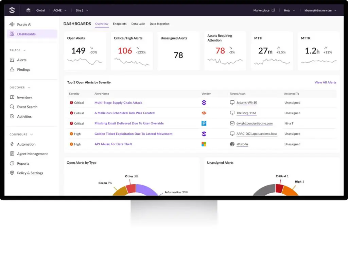Image resolution: width=348 pixels, height=258 pixels.
Task: View Activities from the Discover section
Action: tap(24, 116)
